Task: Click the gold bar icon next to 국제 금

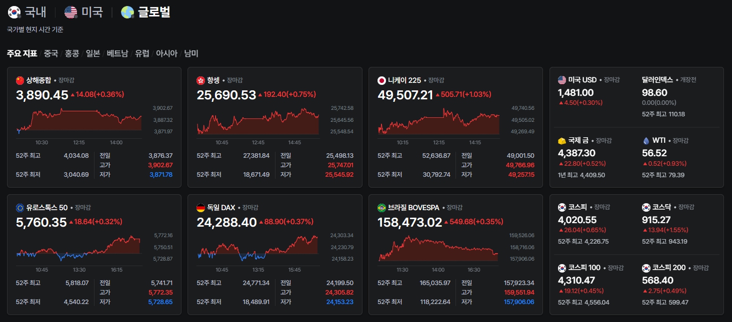Action: pos(562,141)
